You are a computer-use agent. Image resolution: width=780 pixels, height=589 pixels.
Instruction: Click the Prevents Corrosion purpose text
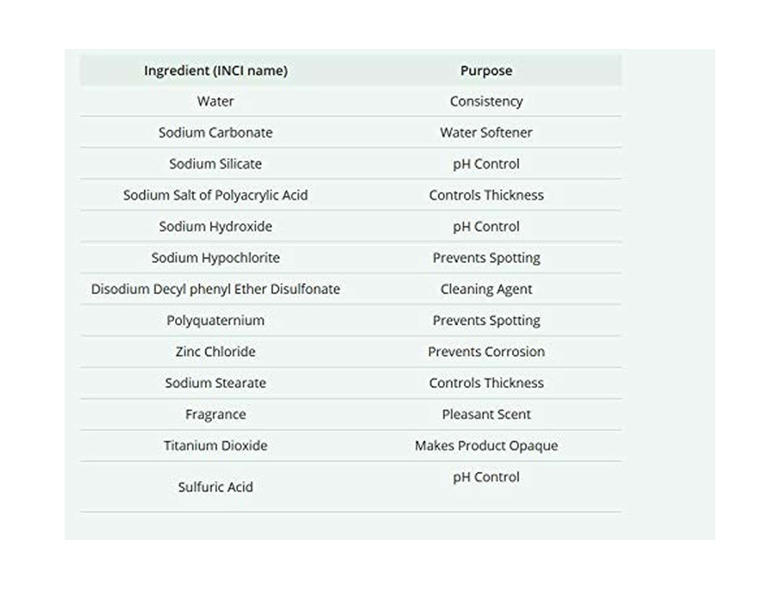pos(486,352)
